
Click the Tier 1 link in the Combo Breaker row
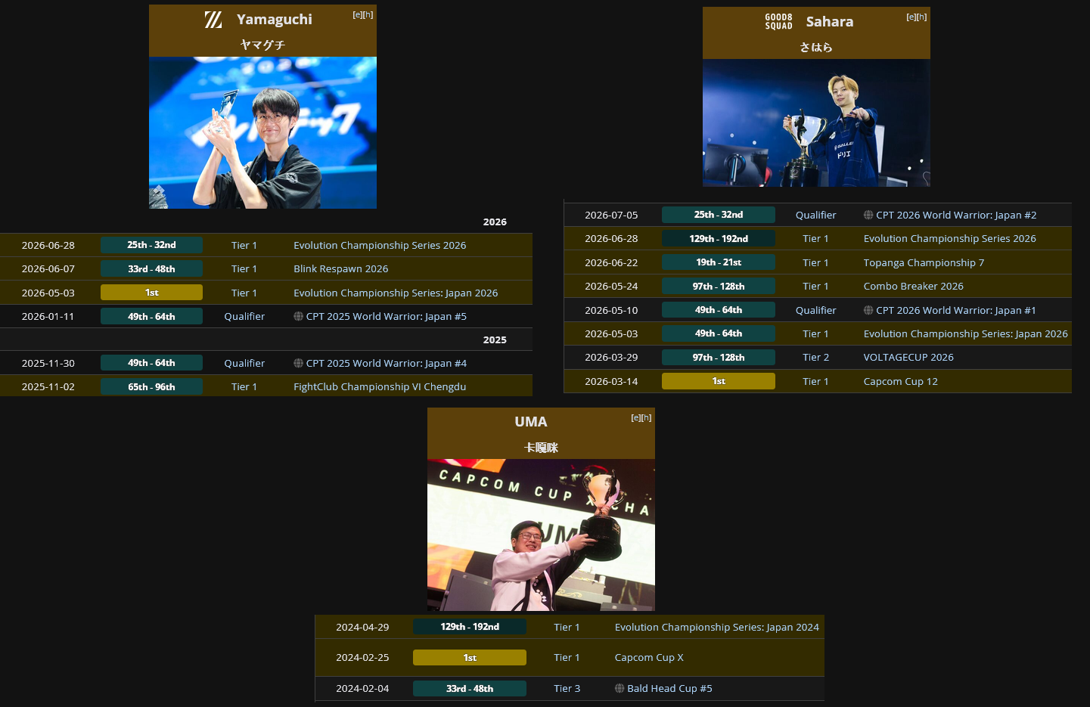[815, 286]
